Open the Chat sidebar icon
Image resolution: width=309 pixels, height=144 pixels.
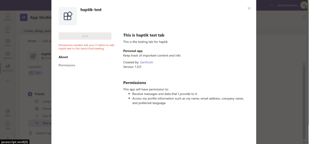point(8,30)
